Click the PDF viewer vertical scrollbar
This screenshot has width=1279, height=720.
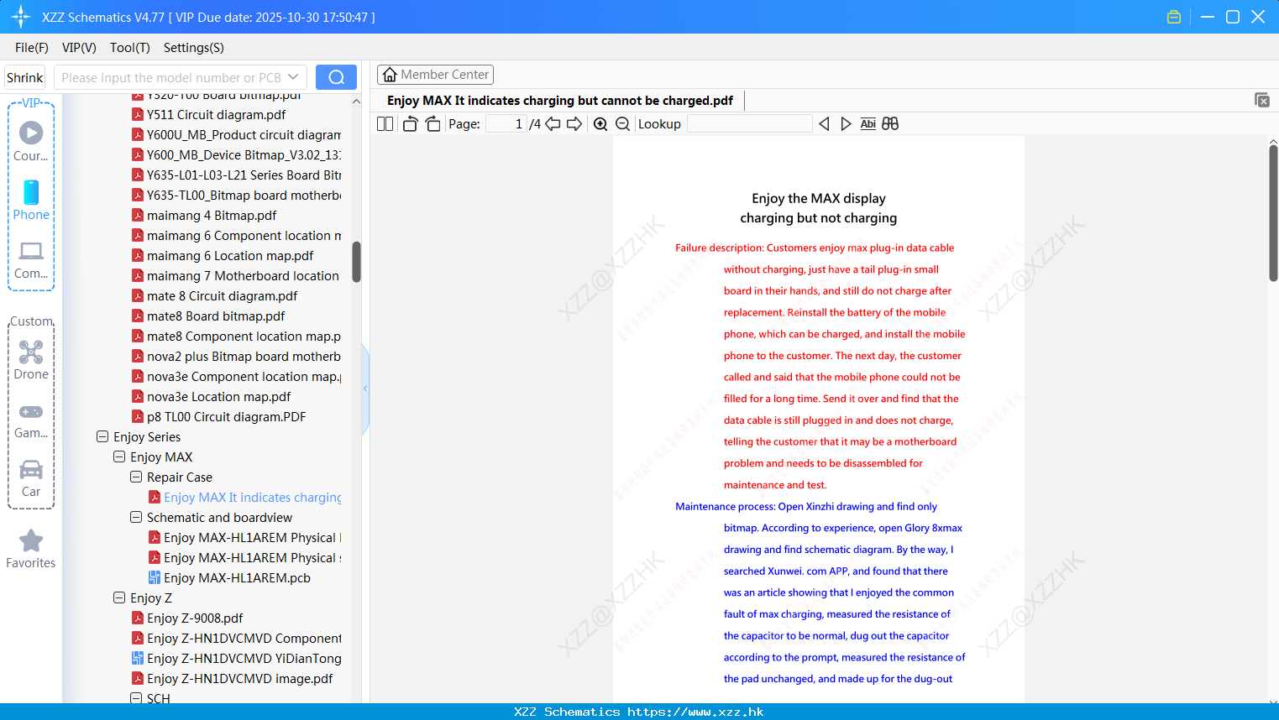coord(1273,213)
